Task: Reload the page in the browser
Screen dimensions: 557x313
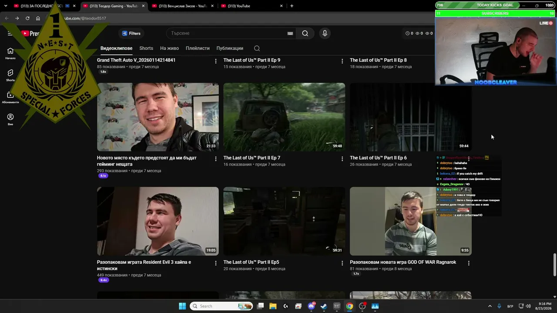Action: 27,18
